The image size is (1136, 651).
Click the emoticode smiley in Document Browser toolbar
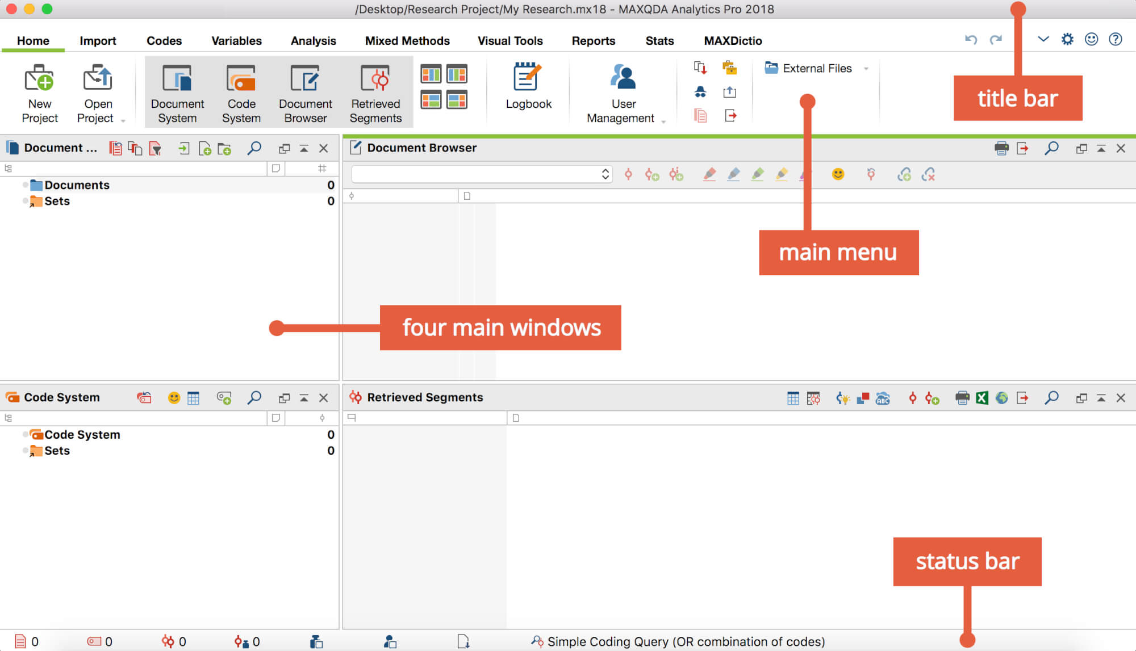pyautogui.click(x=838, y=174)
